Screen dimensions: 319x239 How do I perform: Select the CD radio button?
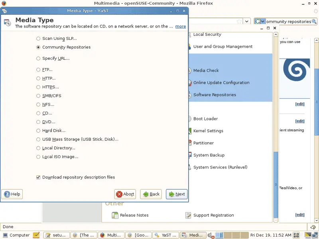(x=38, y=113)
